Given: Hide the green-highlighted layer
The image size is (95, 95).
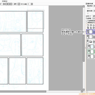Looking at the screenshot, I should point(89,51).
